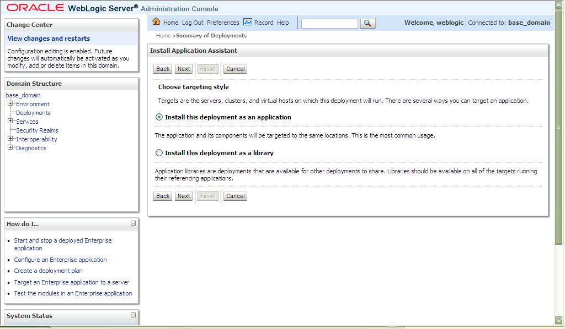Click Summary of Deployments breadcrumb

(211, 36)
